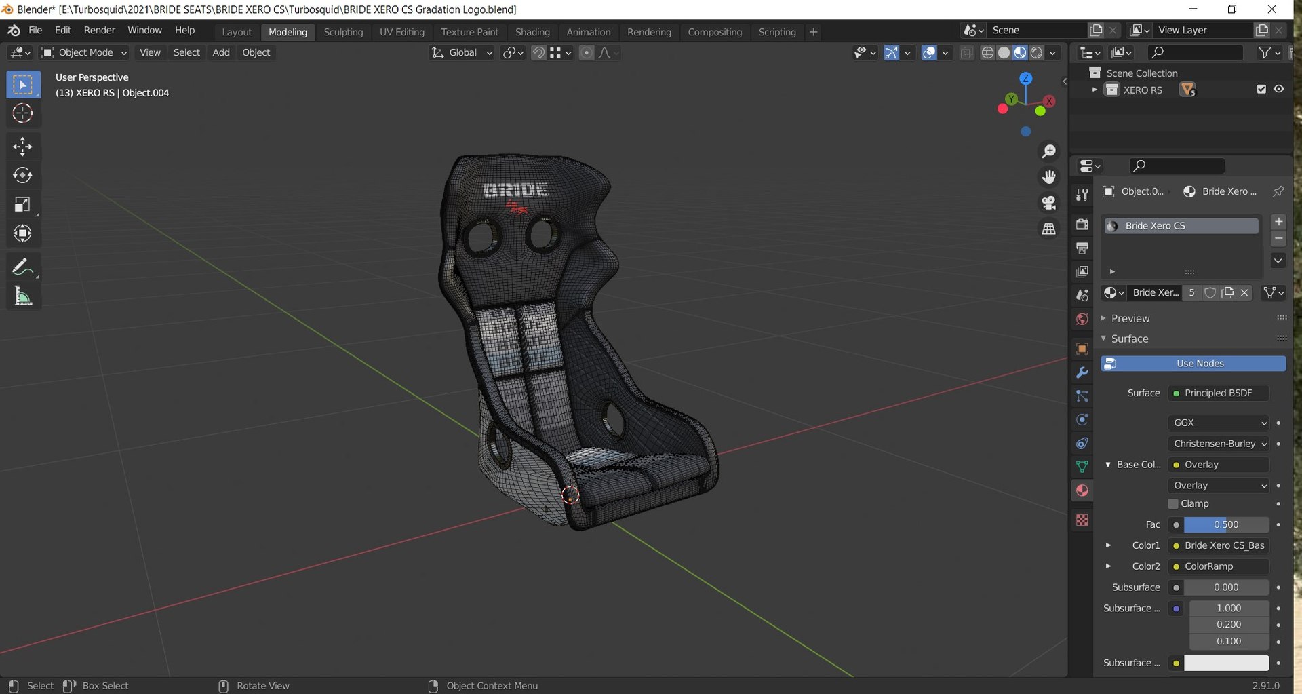Expand the Color1 sub-properties

click(x=1108, y=545)
